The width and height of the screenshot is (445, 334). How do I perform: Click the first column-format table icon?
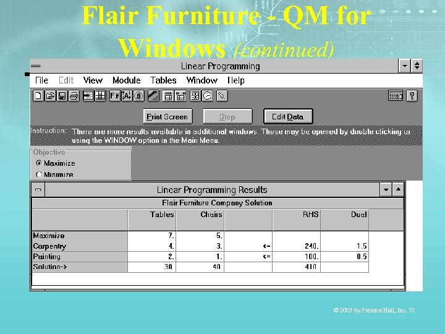pyautogui.click(x=168, y=96)
